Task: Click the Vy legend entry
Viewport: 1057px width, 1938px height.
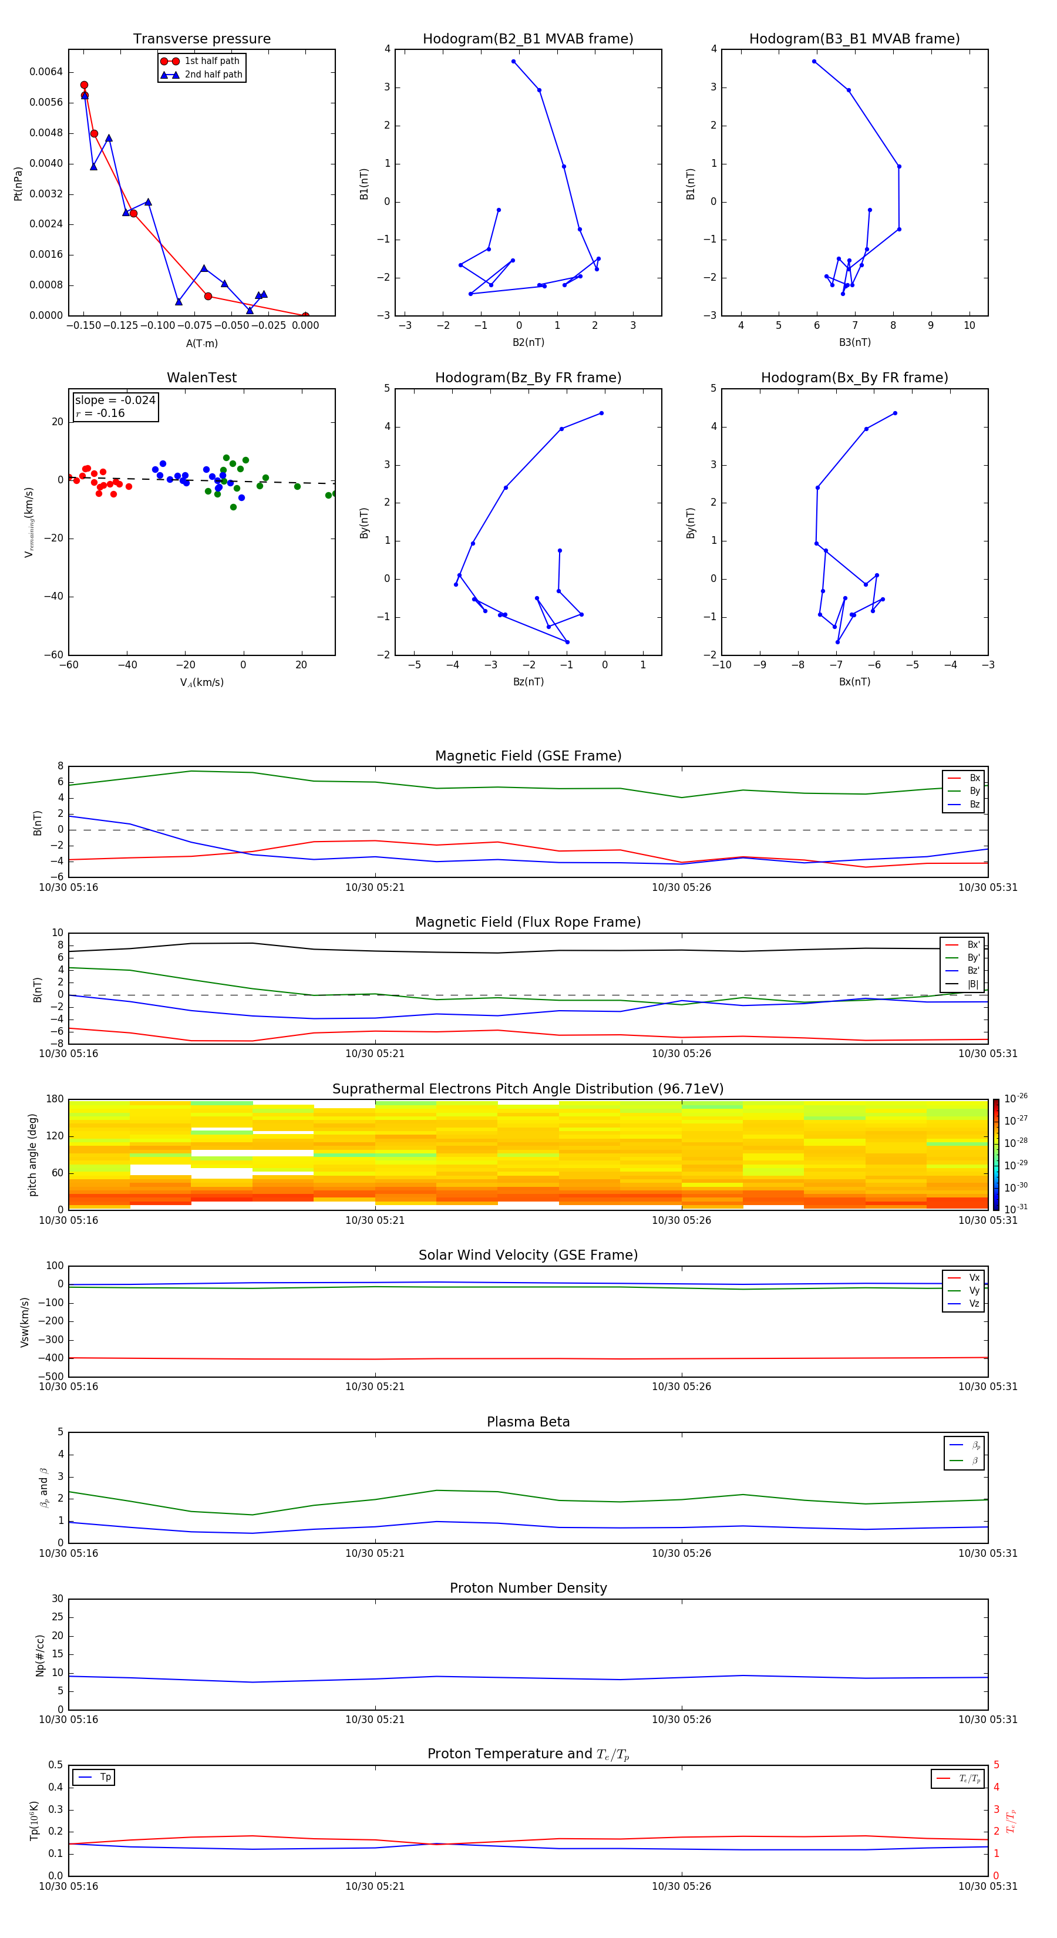Action: (x=964, y=1290)
